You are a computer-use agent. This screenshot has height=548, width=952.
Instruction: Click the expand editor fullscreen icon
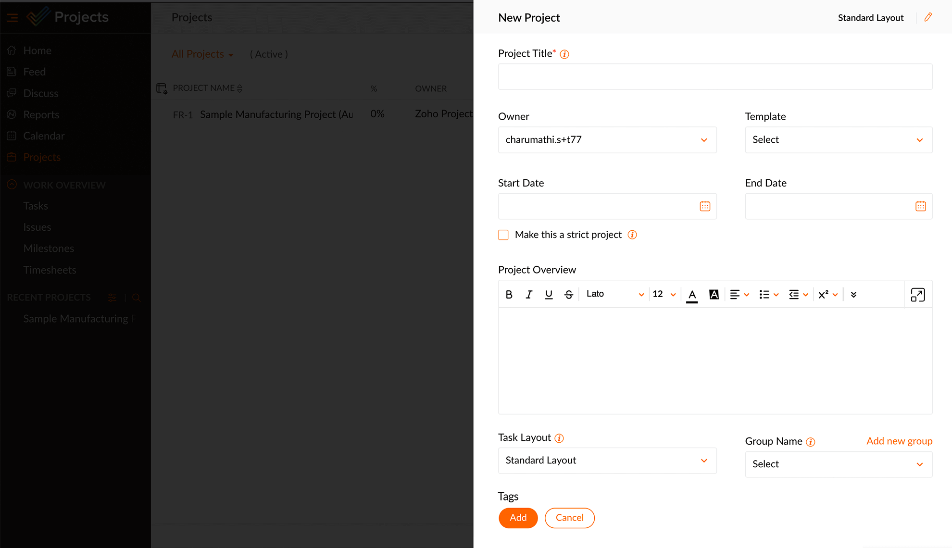point(917,294)
